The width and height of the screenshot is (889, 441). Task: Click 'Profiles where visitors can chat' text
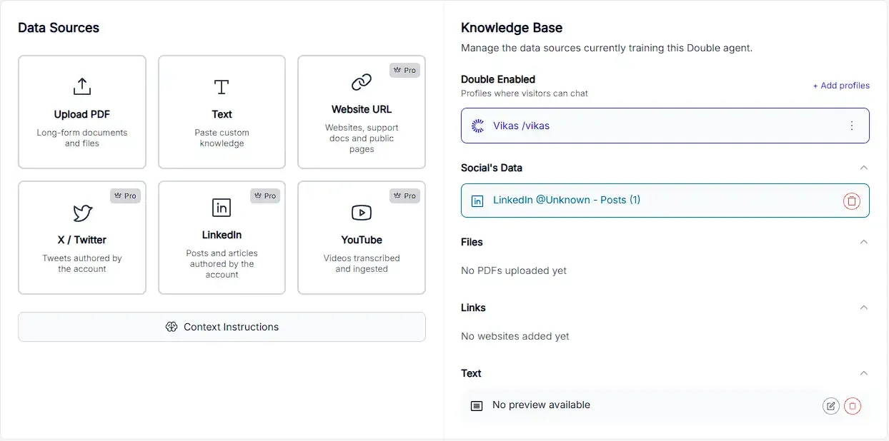click(525, 93)
